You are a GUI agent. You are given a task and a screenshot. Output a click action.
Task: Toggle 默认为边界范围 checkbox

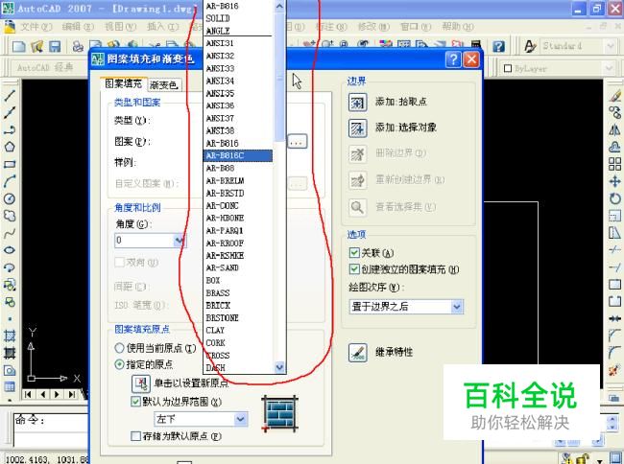click(x=135, y=402)
